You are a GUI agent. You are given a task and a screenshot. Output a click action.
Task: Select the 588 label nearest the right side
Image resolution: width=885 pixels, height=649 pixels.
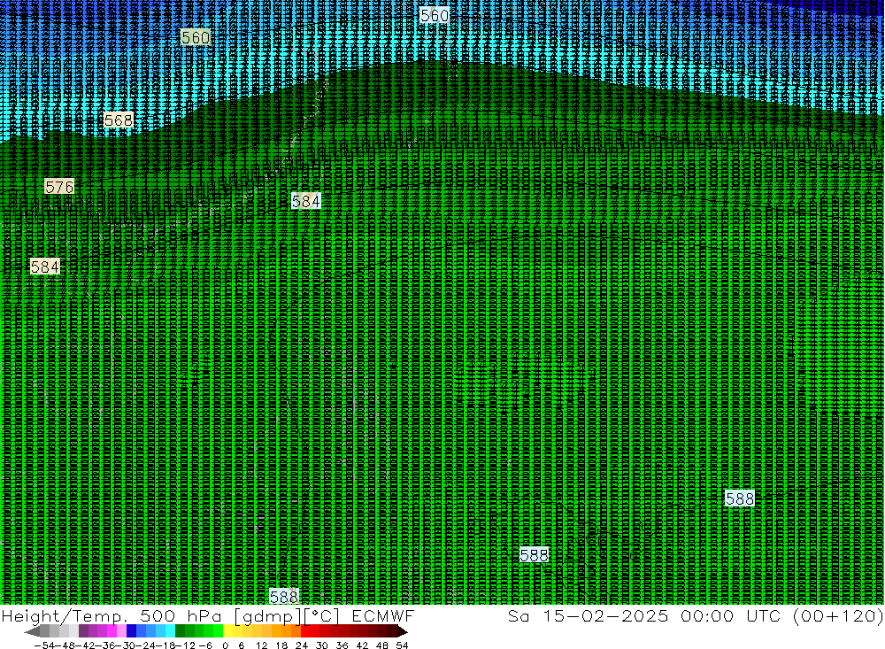739,498
